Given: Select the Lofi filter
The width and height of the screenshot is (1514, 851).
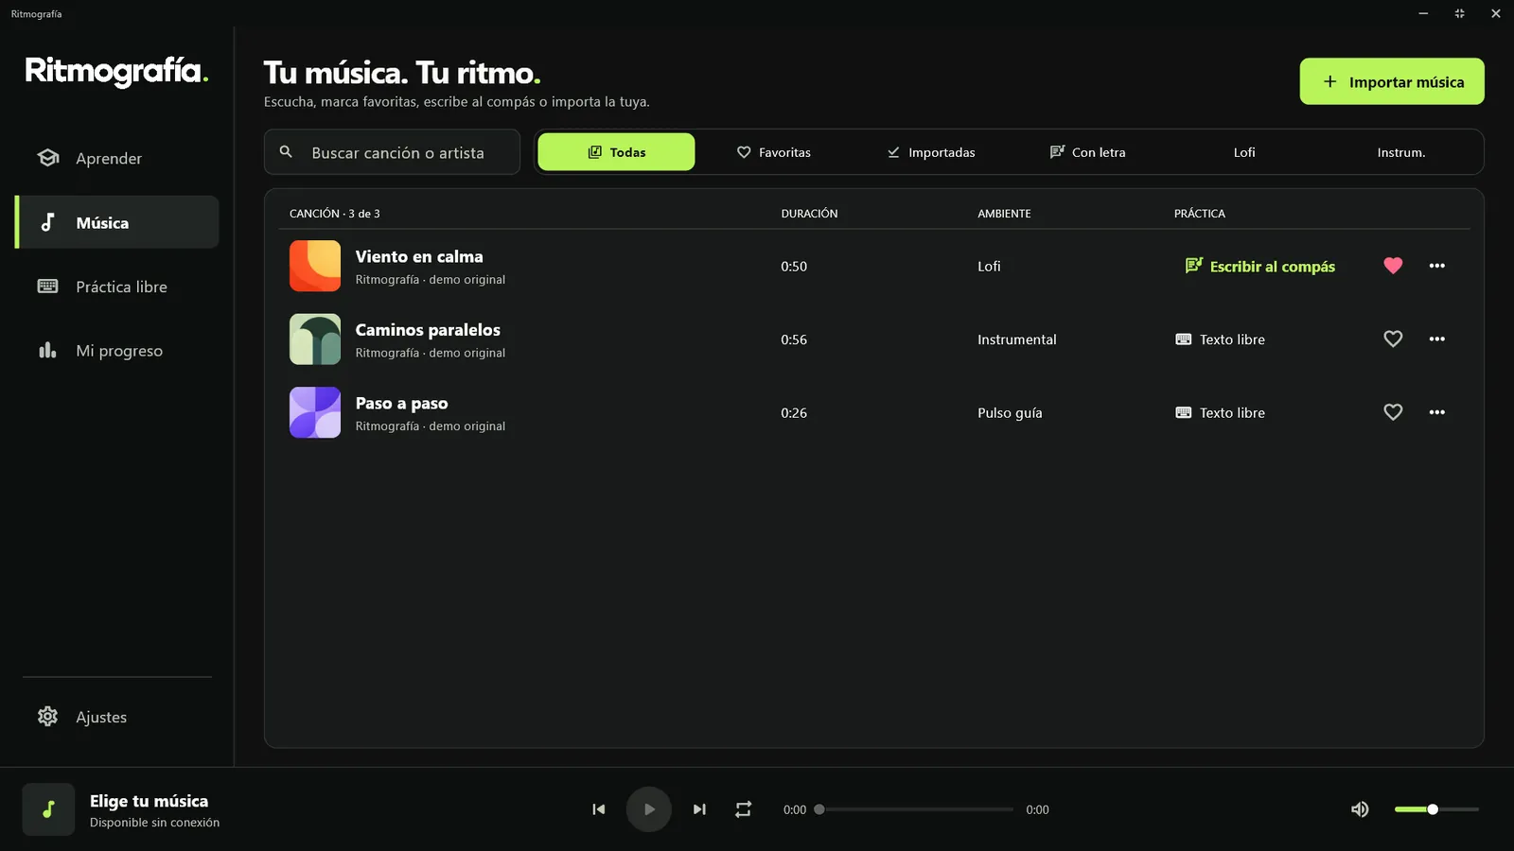Looking at the screenshot, I should [1244, 152].
